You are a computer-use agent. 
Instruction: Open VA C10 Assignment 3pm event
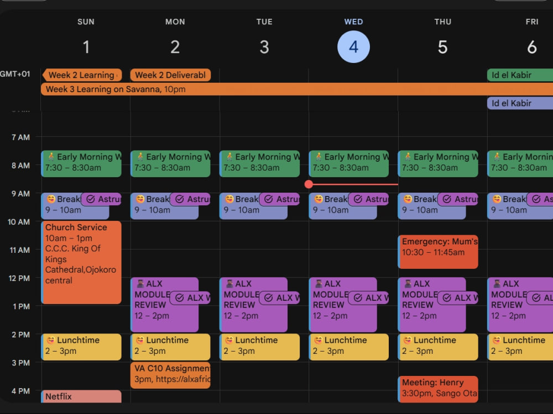(170, 375)
